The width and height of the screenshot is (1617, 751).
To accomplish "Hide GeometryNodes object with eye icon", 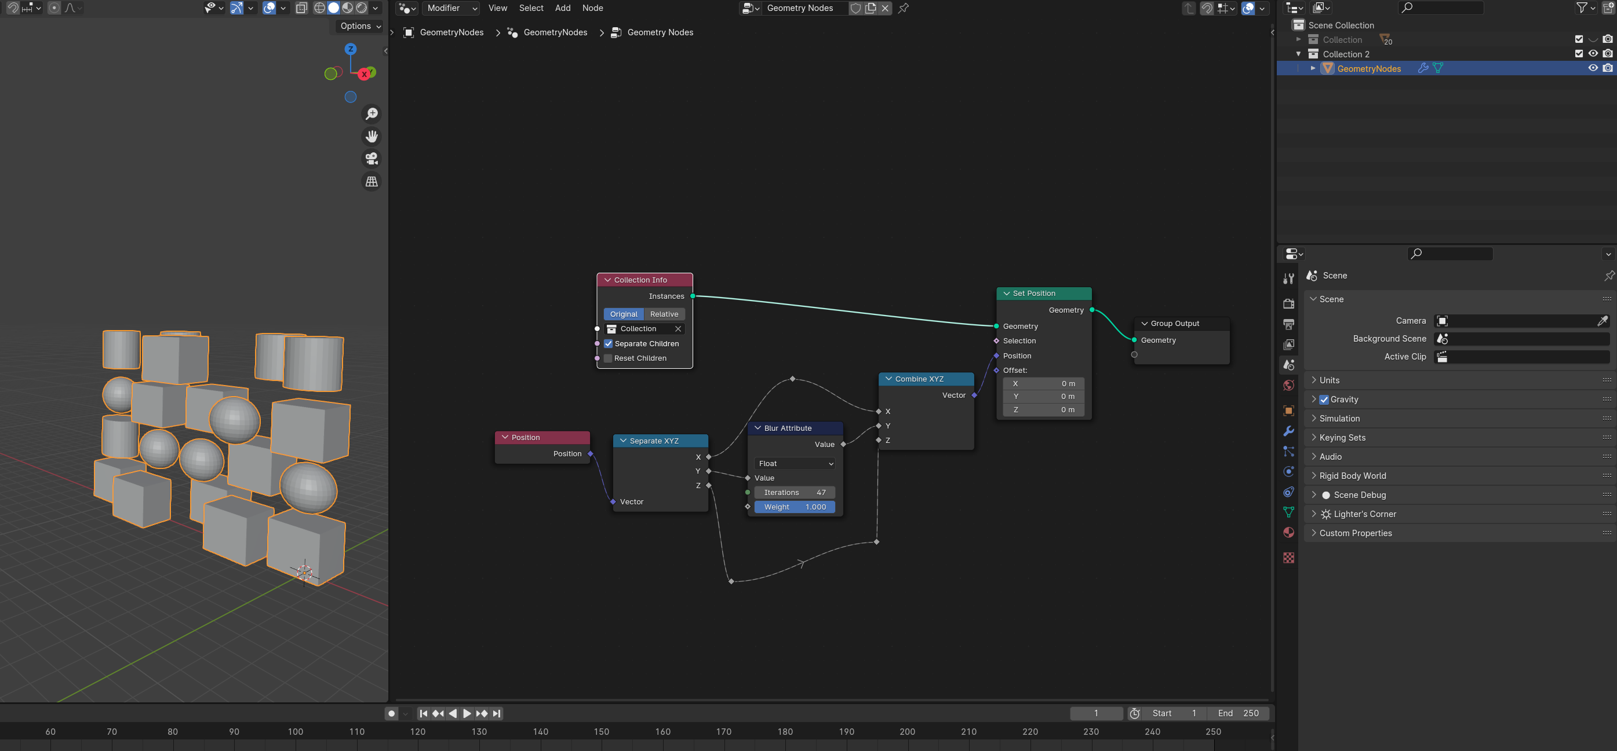I will pyautogui.click(x=1593, y=68).
